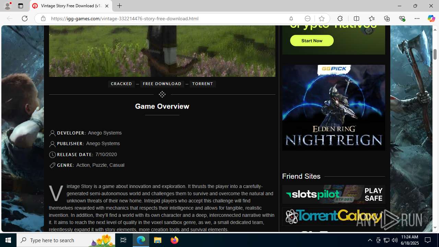The width and height of the screenshot is (439, 247).
Task: Click the notifications bell icon in address bar
Action: pyautogui.click(x=291, y=19)
